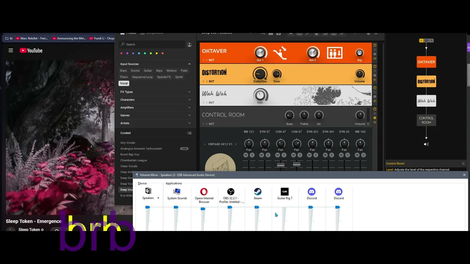470x264 pixels.
Task: Select the Wah Wah block in signal chain
Action: (426, 101)
